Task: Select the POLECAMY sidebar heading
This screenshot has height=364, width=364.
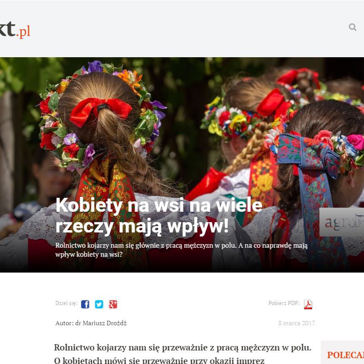Action: [346, 355]
